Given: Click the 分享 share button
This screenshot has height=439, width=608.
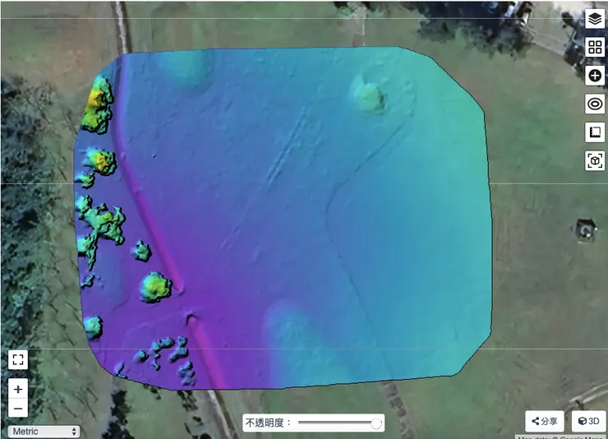Looking at the screenshot, I should point(545,421).
